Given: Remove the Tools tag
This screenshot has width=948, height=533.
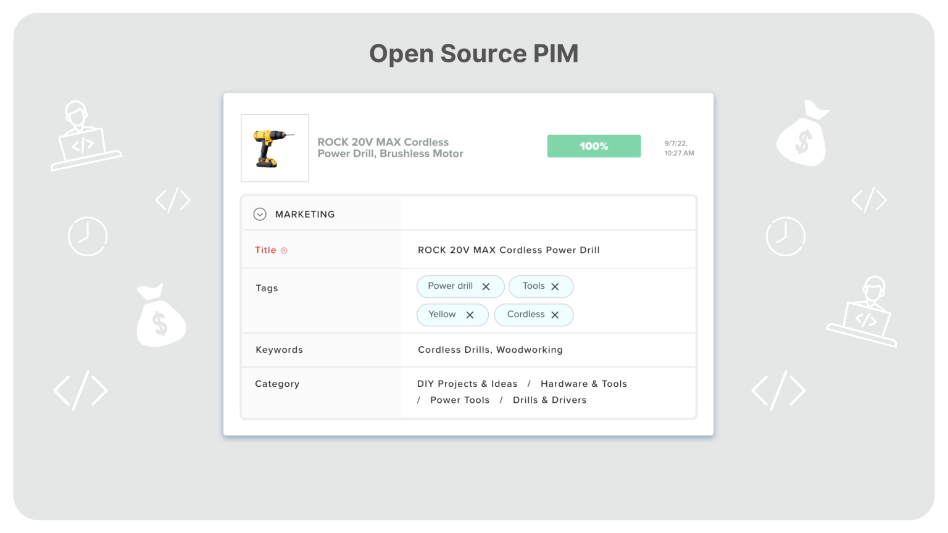Looking at the screenshot, I should point(555,286).
